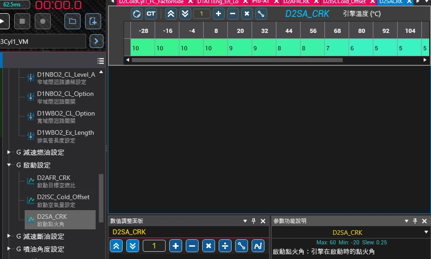Click the divide icon in value adjustment panel
Screen dimensions: 431x259
pos(225,246)
